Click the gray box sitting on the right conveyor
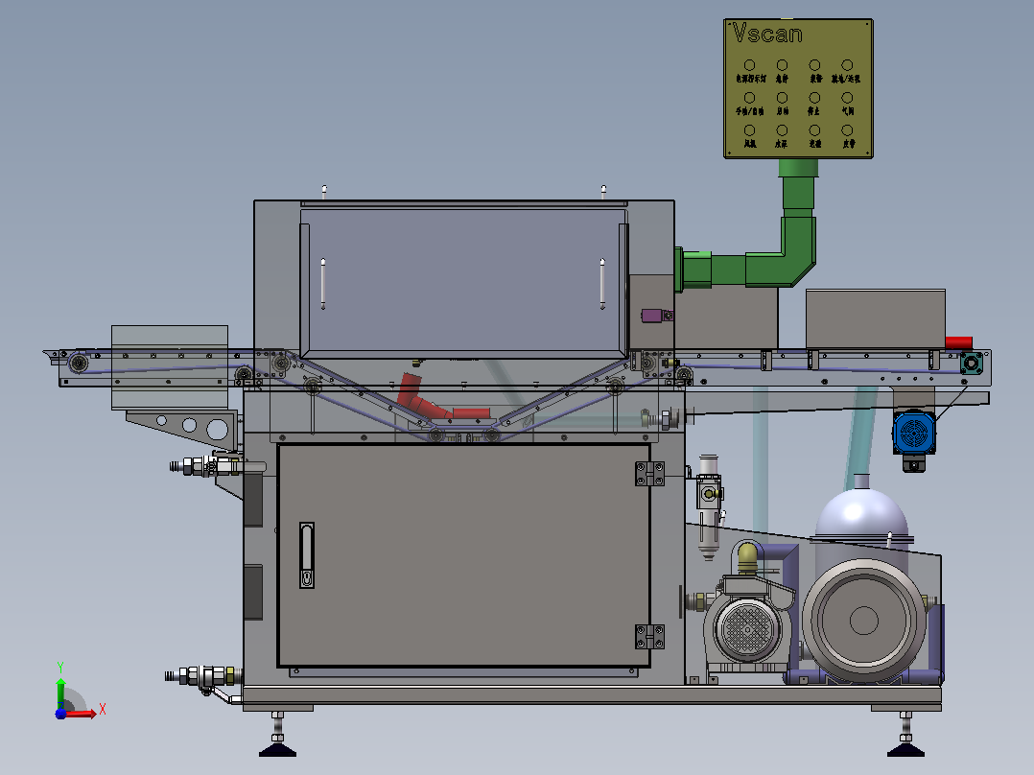Screen dimensions: 1034x775 [876, 318]
